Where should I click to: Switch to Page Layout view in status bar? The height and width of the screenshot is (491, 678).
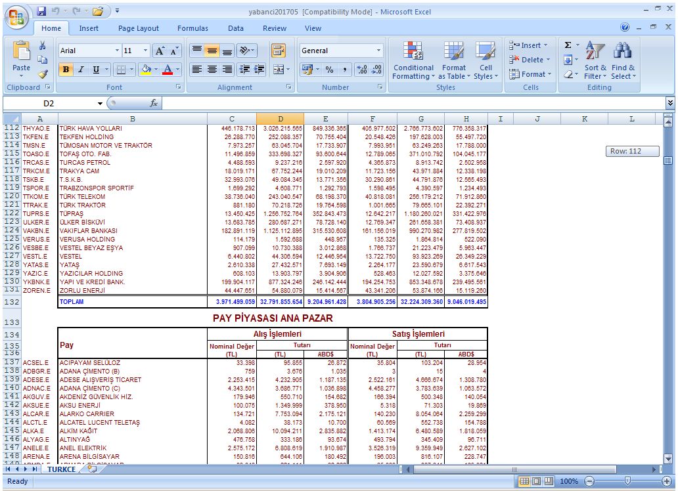tap(536, 481)
